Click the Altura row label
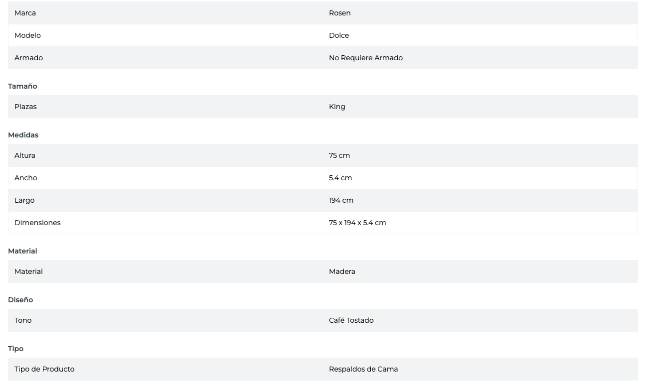Image resolution: width=646 pixels, height=383 pixels. [25, 155]
